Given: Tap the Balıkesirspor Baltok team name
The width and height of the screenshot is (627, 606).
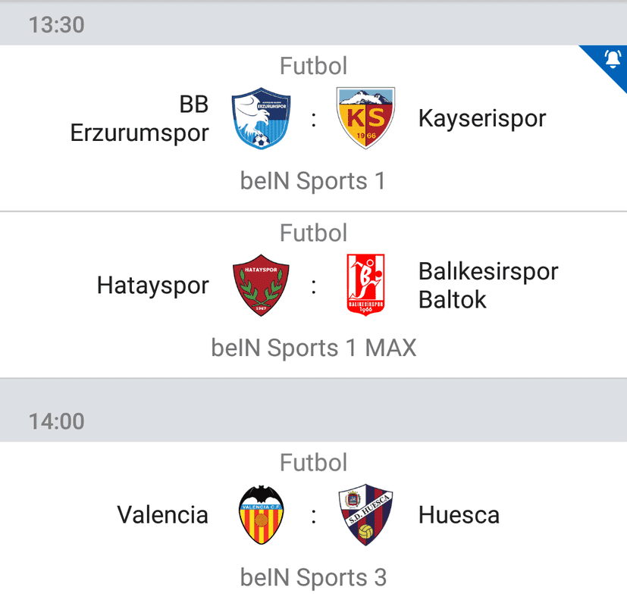Looking at the screenshot, I should [488, 286].
